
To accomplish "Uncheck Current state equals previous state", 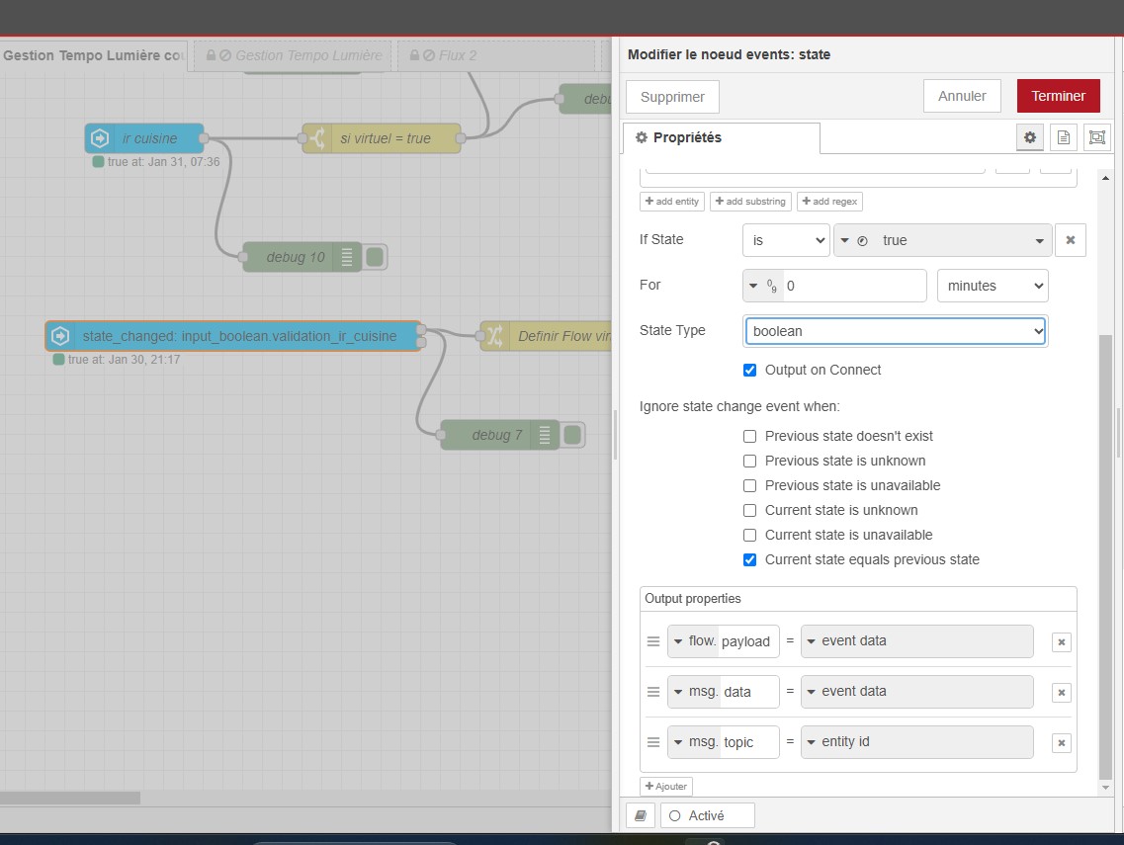I will [x=749, y=559].
